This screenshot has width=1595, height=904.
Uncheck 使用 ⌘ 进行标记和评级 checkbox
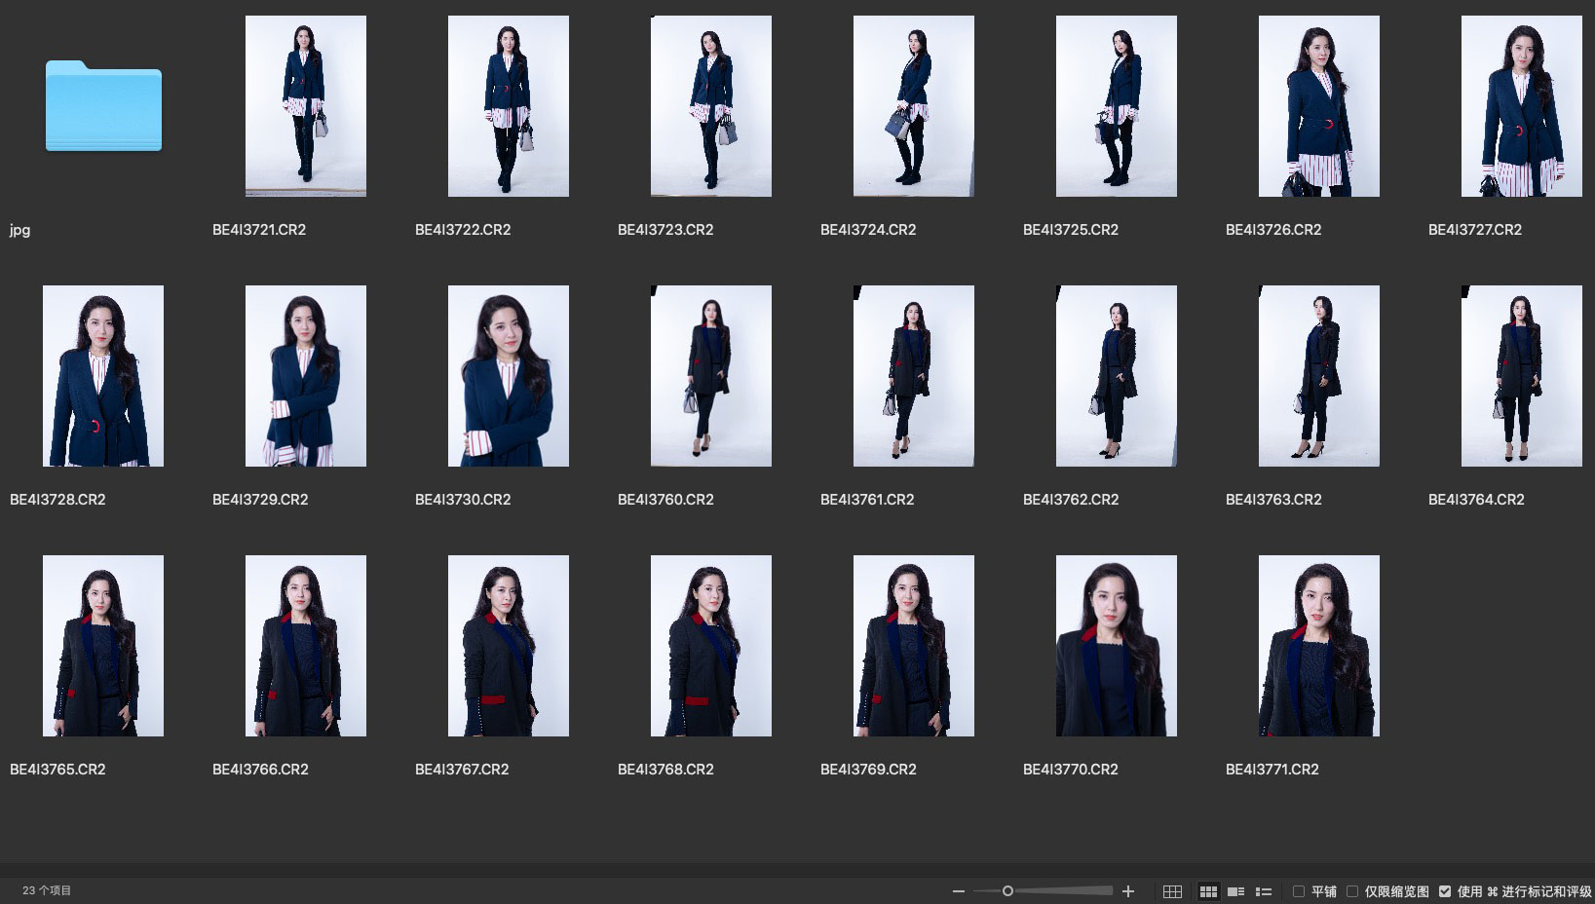click(1445, 891)
